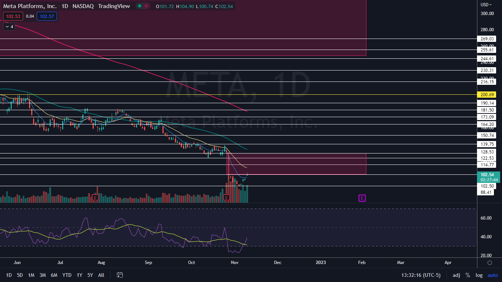Click the 216.15 price level label
The height and width of the screenshot is (282, 502).
pos(487,82)
